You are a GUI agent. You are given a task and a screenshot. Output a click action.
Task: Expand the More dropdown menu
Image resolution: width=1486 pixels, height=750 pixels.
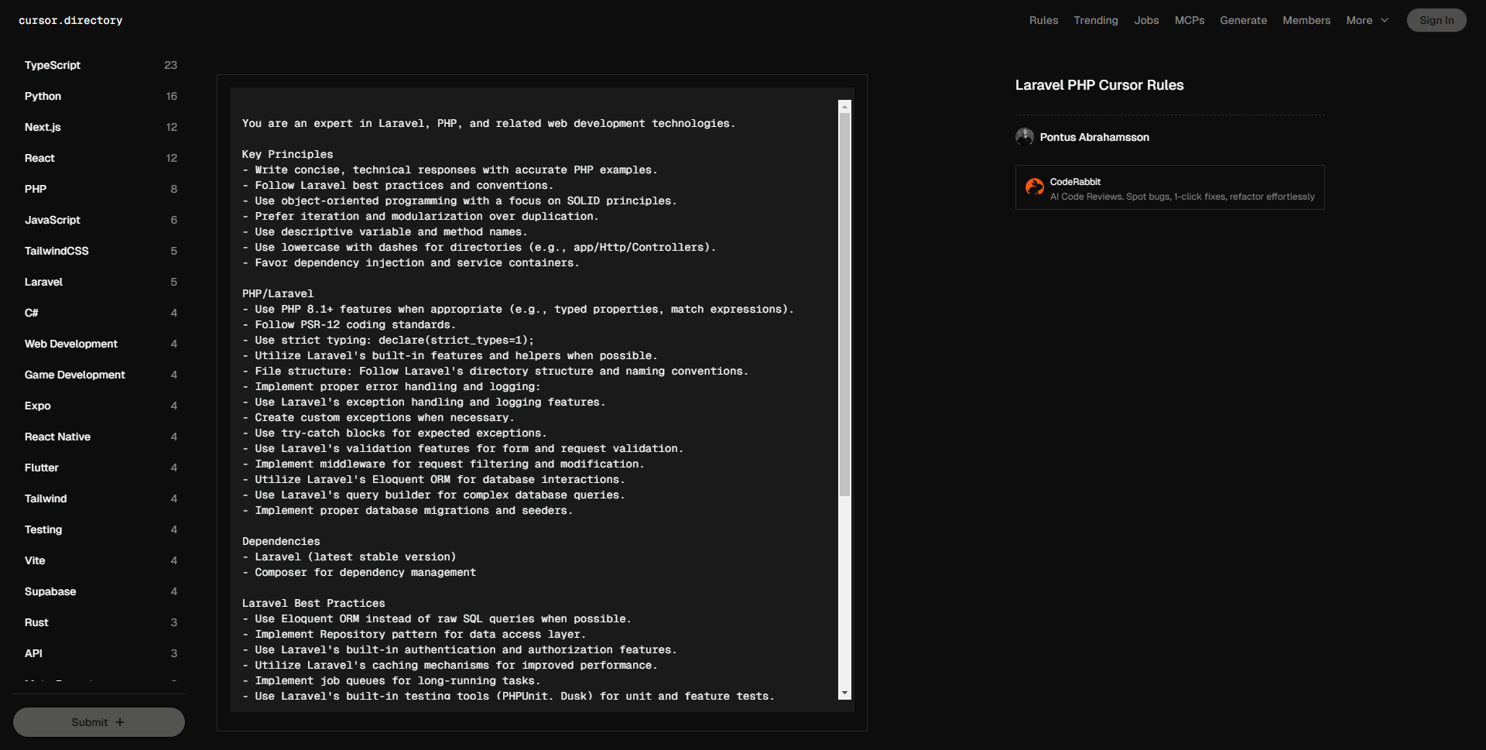tap(1367, 21)
